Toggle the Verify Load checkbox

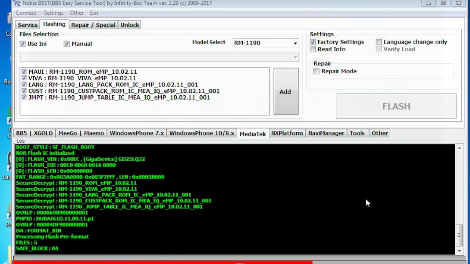click(379, 49)
